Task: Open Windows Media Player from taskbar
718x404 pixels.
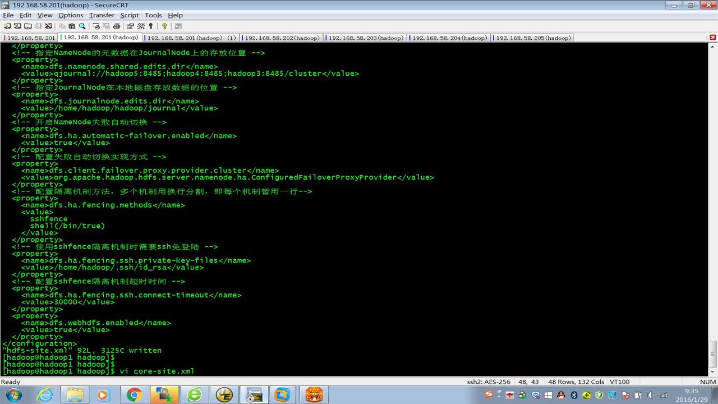Action: pos(103,395)
